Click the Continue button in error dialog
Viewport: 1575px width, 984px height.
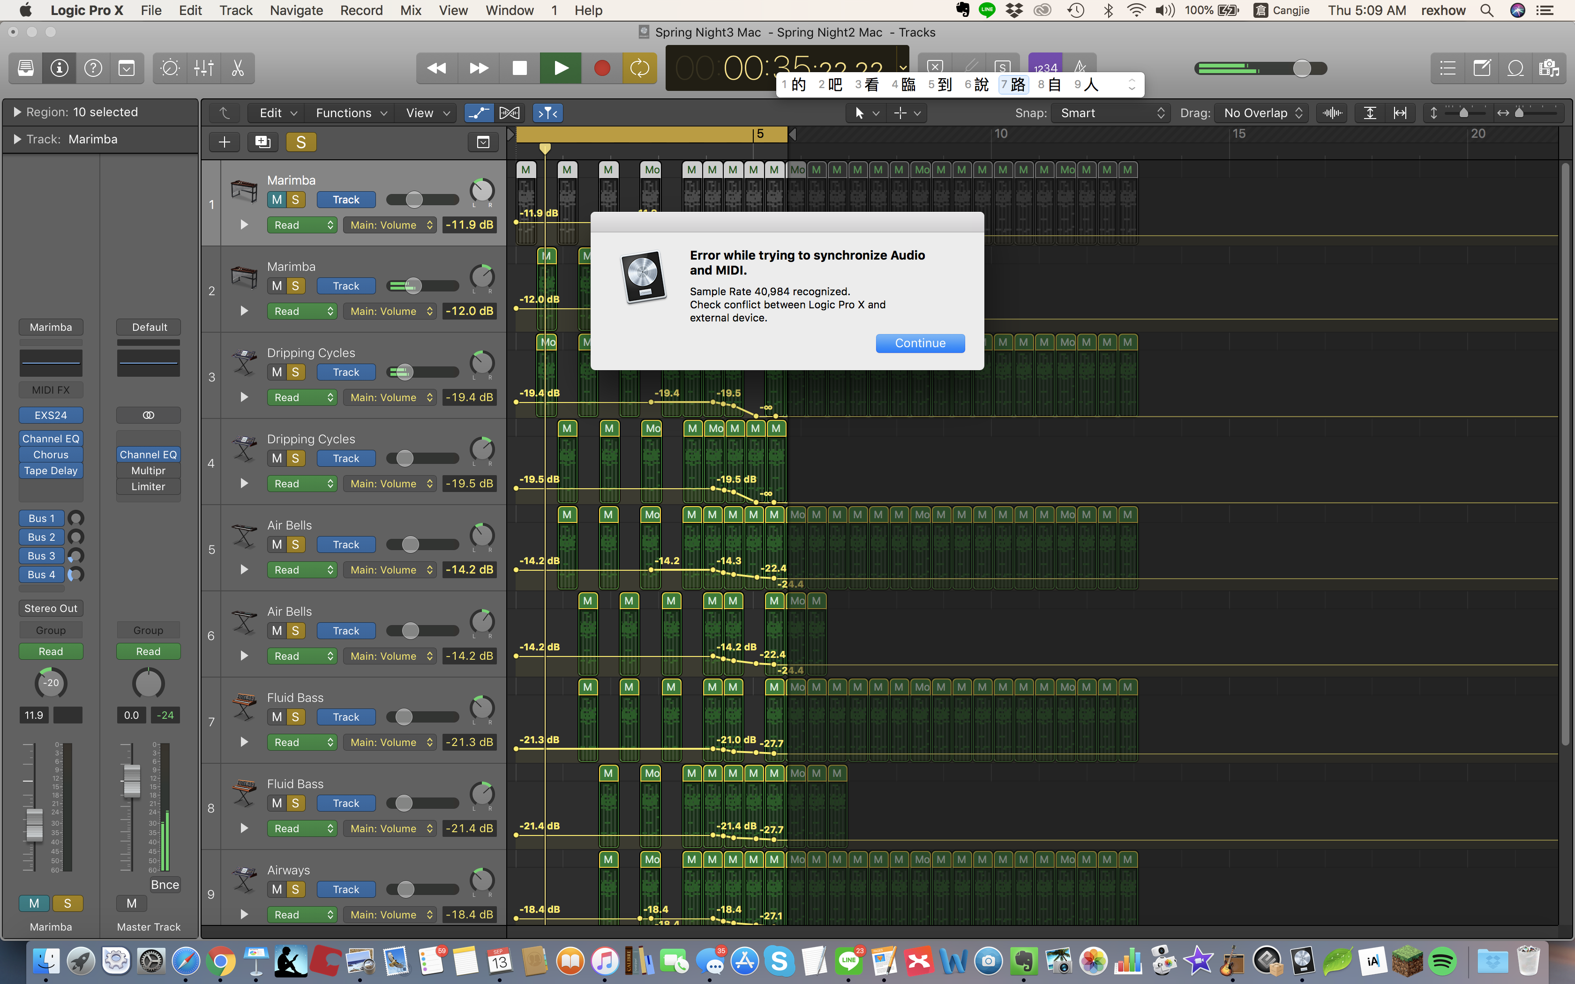tap(920, 343)
